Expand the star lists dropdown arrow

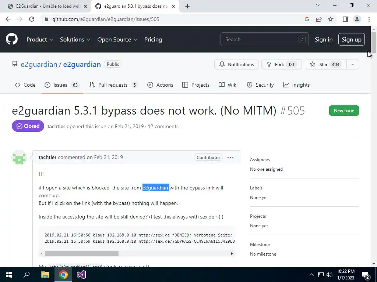click(x=353, y=64)
